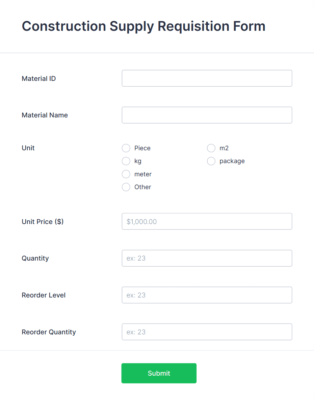This screenshot has height=400, width=314.
Task: Click the Unit label text
Action: [x=28, y=148]
